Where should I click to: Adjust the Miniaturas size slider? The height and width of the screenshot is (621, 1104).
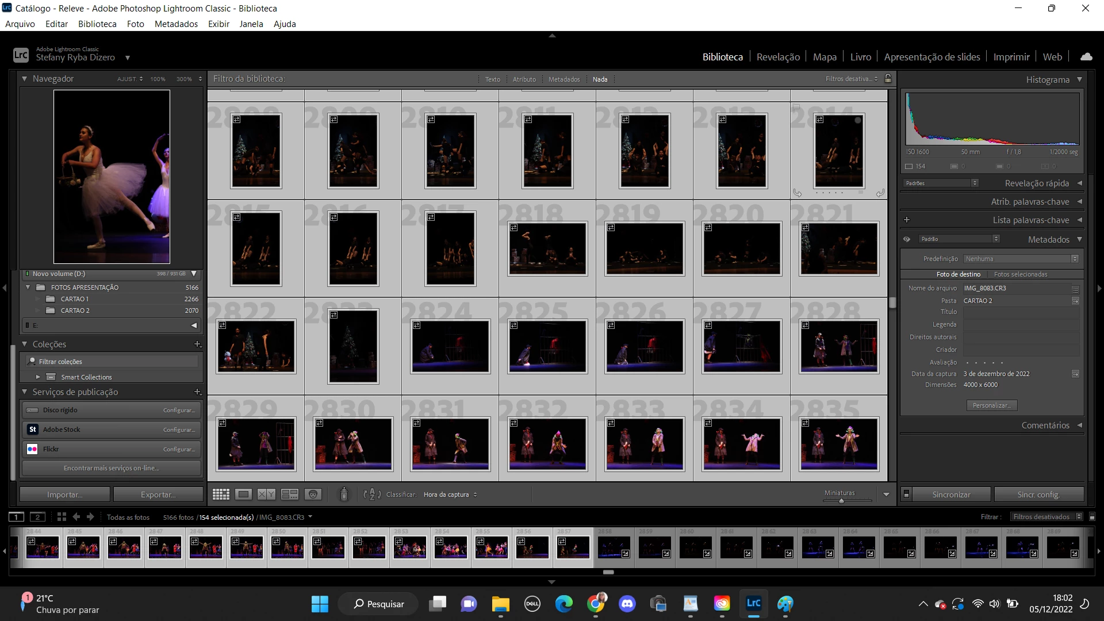(x=841, y=501)
